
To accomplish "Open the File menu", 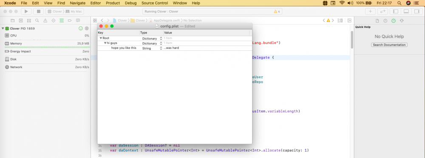I will pyautogui.click(x=24, y=3).
